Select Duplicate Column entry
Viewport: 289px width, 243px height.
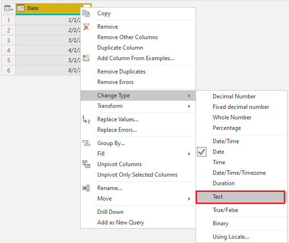click(138, 48)
